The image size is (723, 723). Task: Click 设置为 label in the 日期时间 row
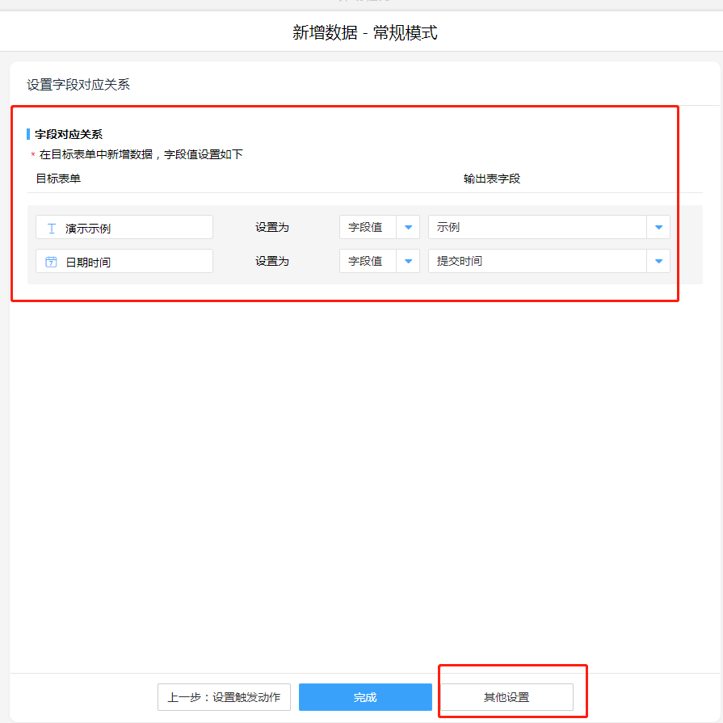click(x=272, y=262)
